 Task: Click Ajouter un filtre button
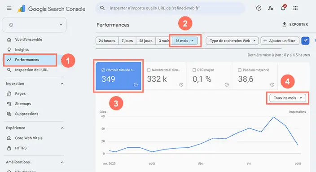click(x=280, y=41)
